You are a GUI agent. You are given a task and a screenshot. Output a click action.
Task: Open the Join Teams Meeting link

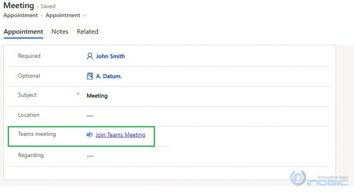click(120, 135)
